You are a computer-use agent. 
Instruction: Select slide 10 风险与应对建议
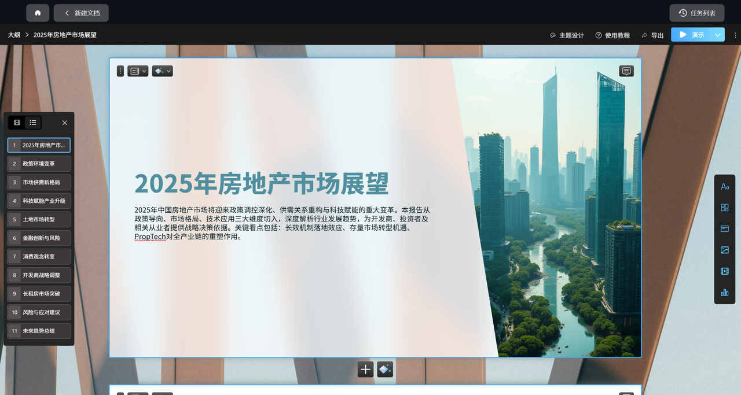39,312
